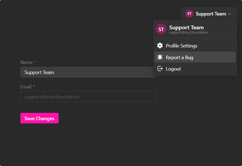Click the large ST avatar in the dropdown header
Image resolution: width=242 pixels, height=166 pixels.
[x=161, y=29]
